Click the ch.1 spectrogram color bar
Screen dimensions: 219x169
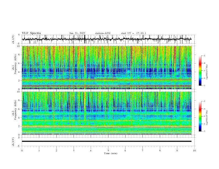[x=200, y=71]
